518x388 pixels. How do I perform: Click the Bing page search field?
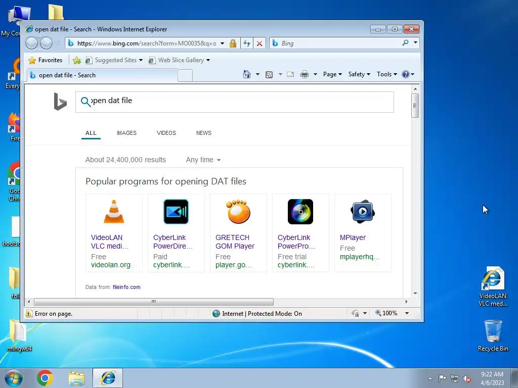click(x=235, y=102)
